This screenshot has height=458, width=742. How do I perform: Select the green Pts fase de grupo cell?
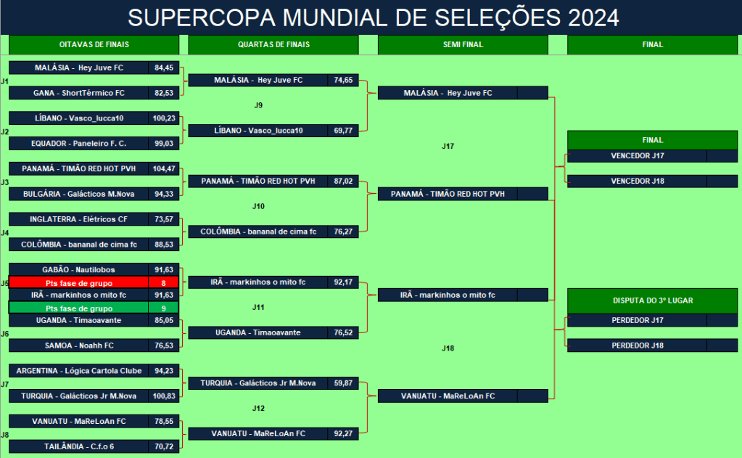click(79, 308)
